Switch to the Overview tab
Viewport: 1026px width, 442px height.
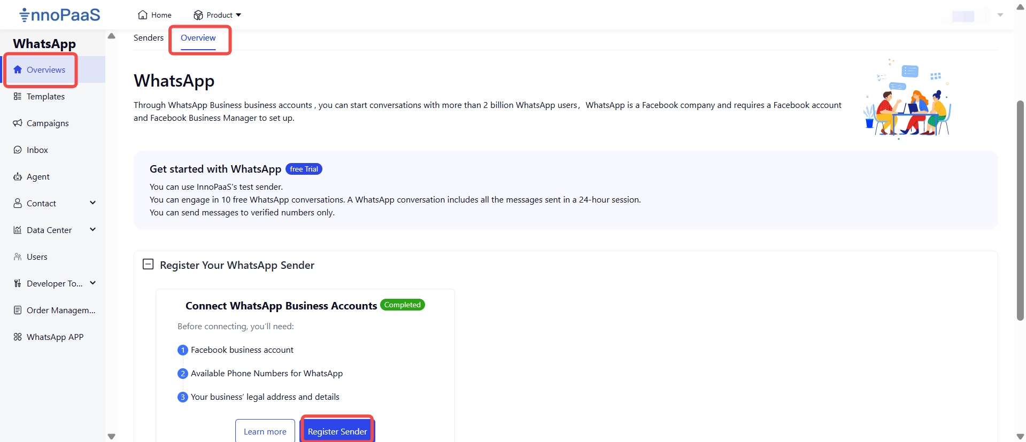click(x=198, y=37)
